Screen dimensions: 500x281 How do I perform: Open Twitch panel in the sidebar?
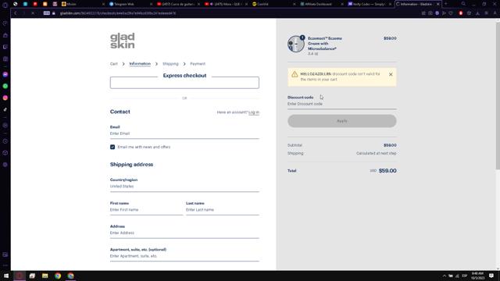5,47
